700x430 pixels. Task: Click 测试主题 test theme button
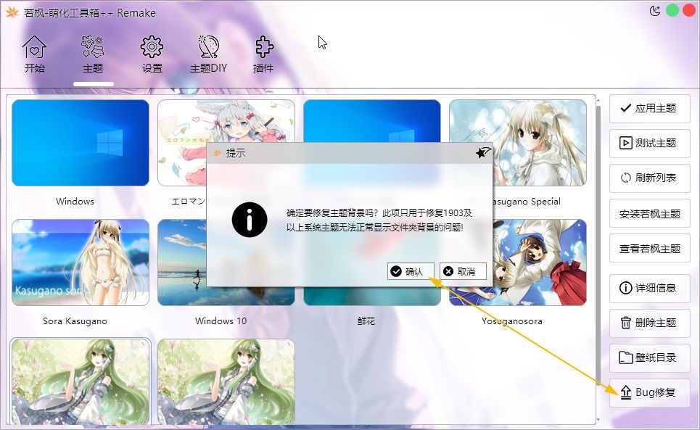click(649, 143)
